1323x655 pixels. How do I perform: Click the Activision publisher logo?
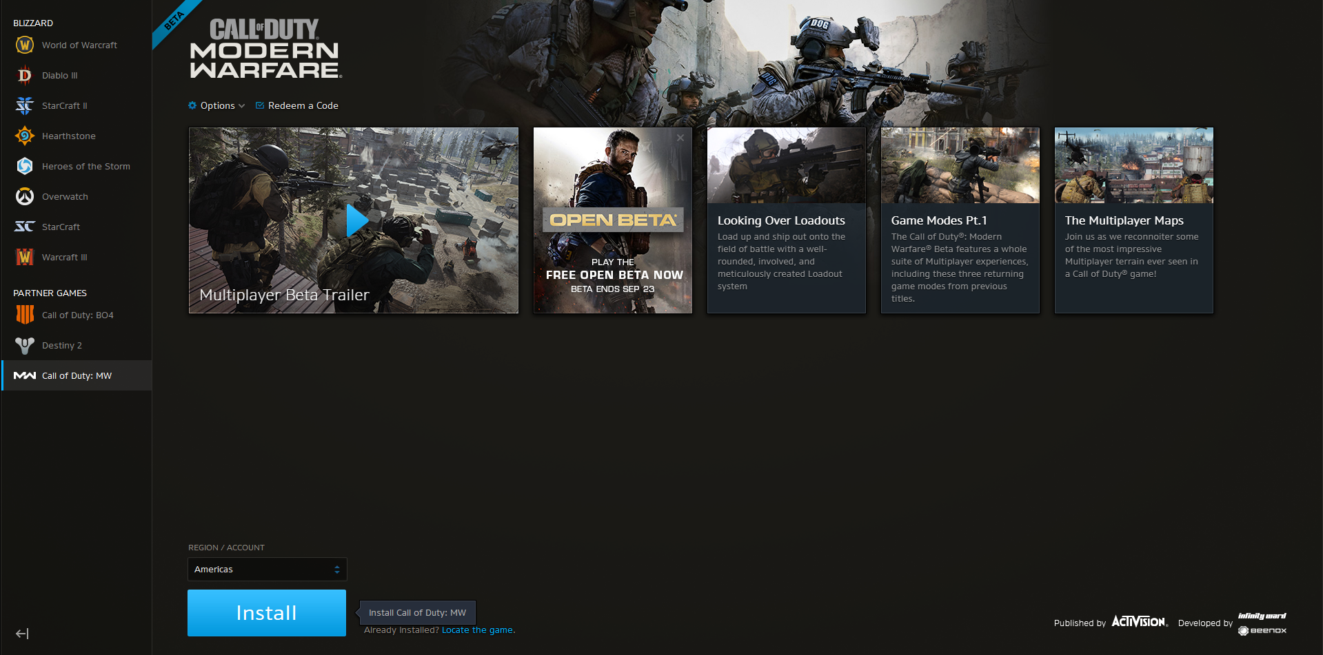1140,622
